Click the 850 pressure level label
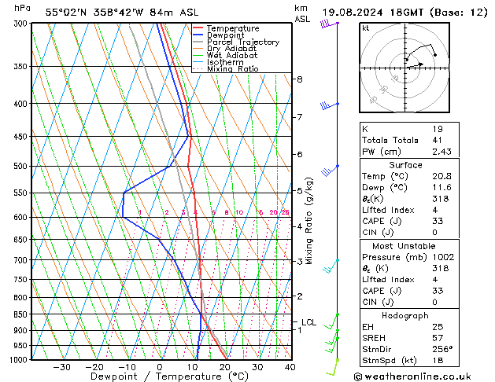This screenshot has height=382, width=495. tap(22, 314)
